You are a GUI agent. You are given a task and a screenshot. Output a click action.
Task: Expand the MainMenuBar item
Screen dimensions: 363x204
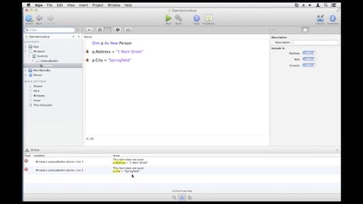26,70
